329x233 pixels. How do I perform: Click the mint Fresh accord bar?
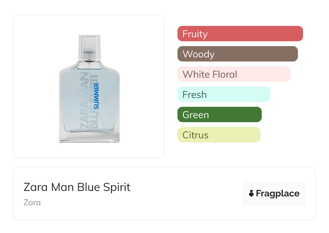(224, 94)
